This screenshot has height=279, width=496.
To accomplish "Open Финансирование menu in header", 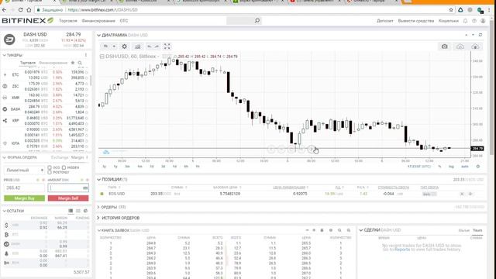I will click(x=98, y=21).
